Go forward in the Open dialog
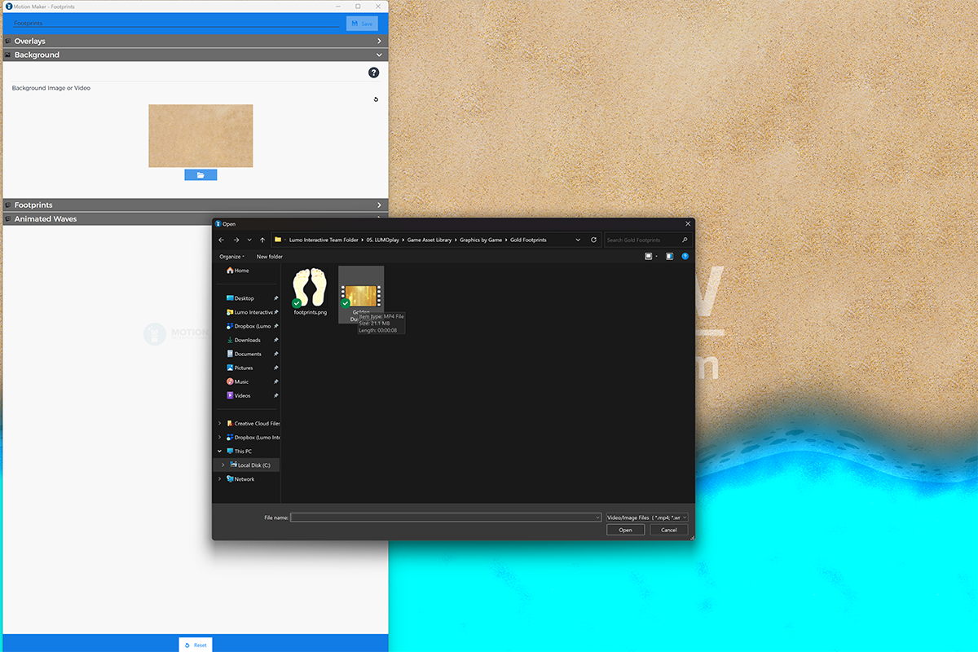The width and height of the screenshot is (978, 652). 236,240
